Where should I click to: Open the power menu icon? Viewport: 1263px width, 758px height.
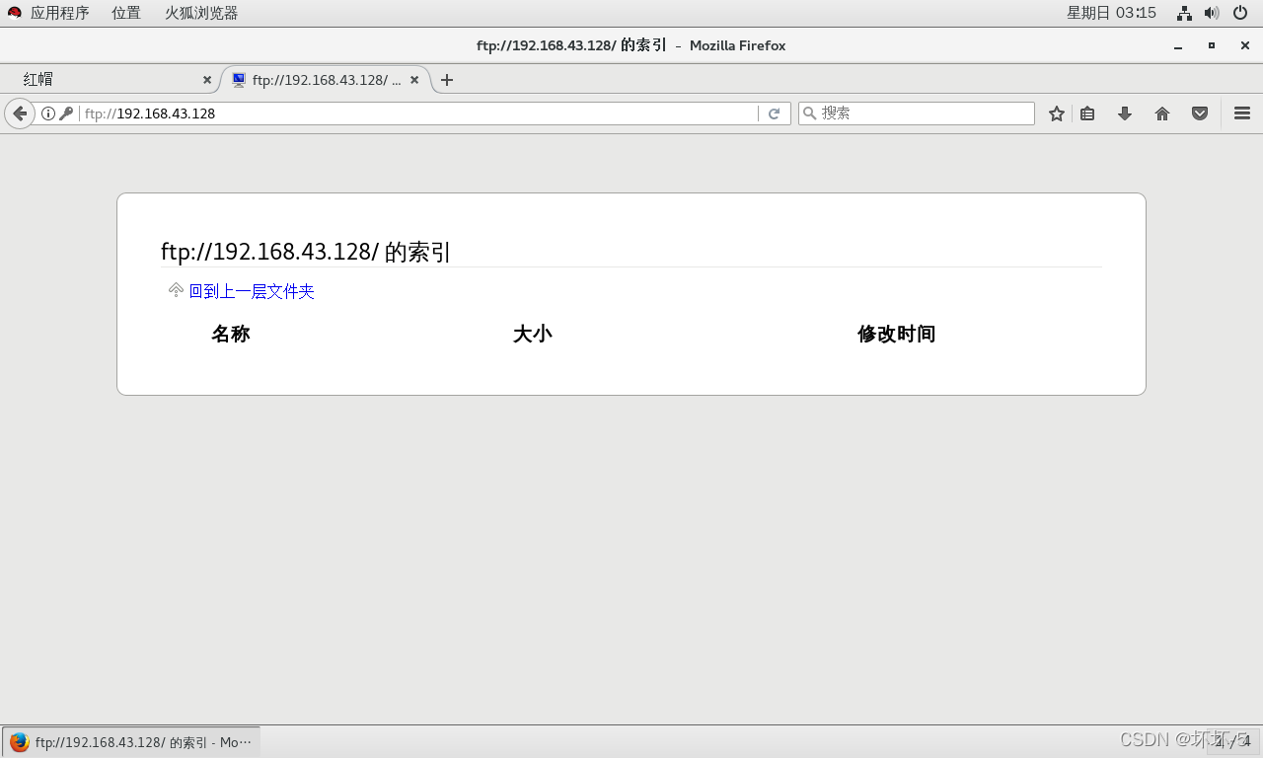[x=1240, y=13]
